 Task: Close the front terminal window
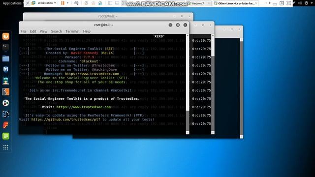coord(185,25)
